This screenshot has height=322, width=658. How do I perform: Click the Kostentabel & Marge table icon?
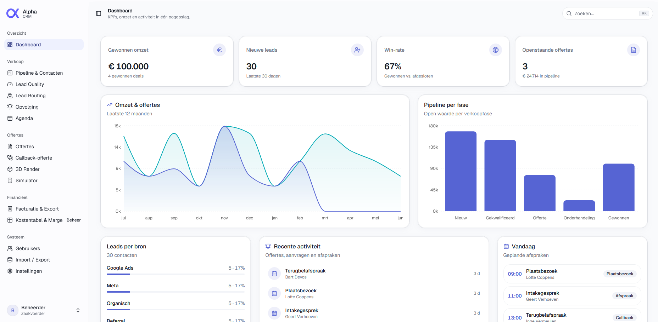[10, 220]
